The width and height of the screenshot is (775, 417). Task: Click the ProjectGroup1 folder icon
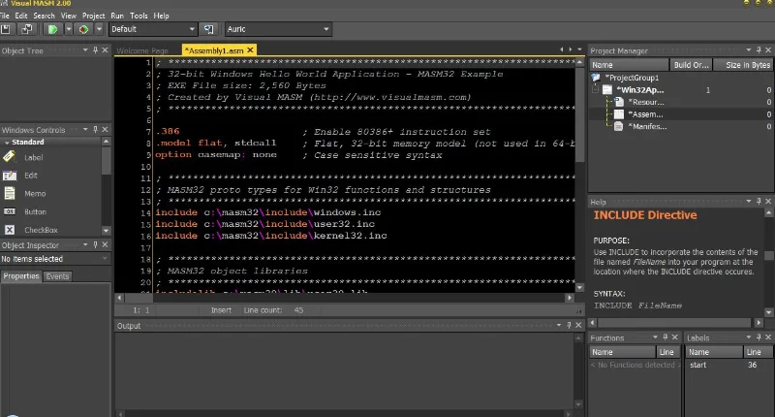tap(596, 78)
